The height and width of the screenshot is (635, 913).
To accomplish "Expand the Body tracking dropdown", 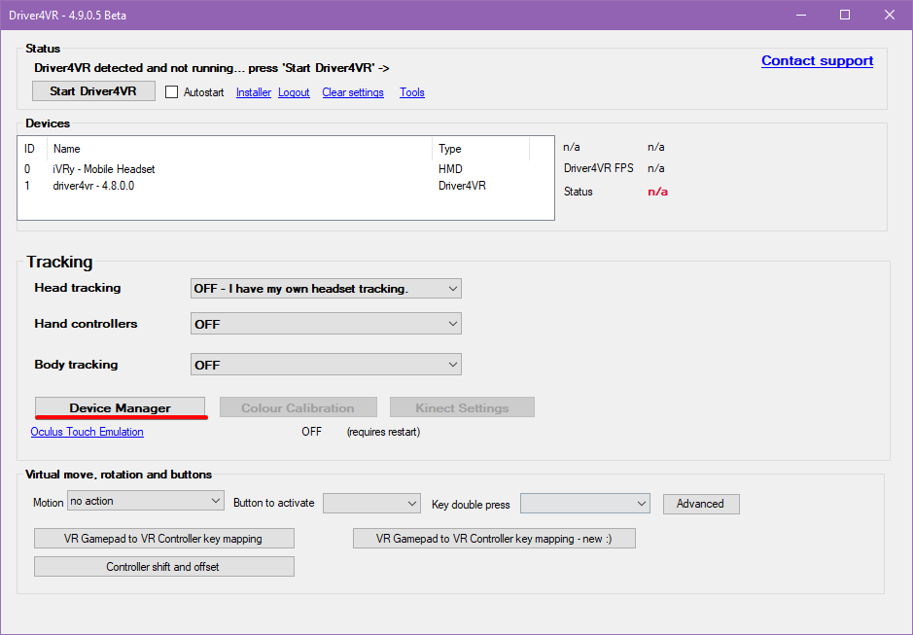I will tap(326, 365).
